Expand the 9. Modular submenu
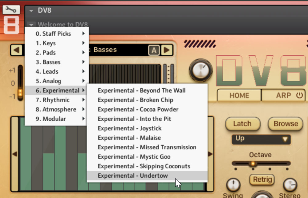 click(55, 119)
